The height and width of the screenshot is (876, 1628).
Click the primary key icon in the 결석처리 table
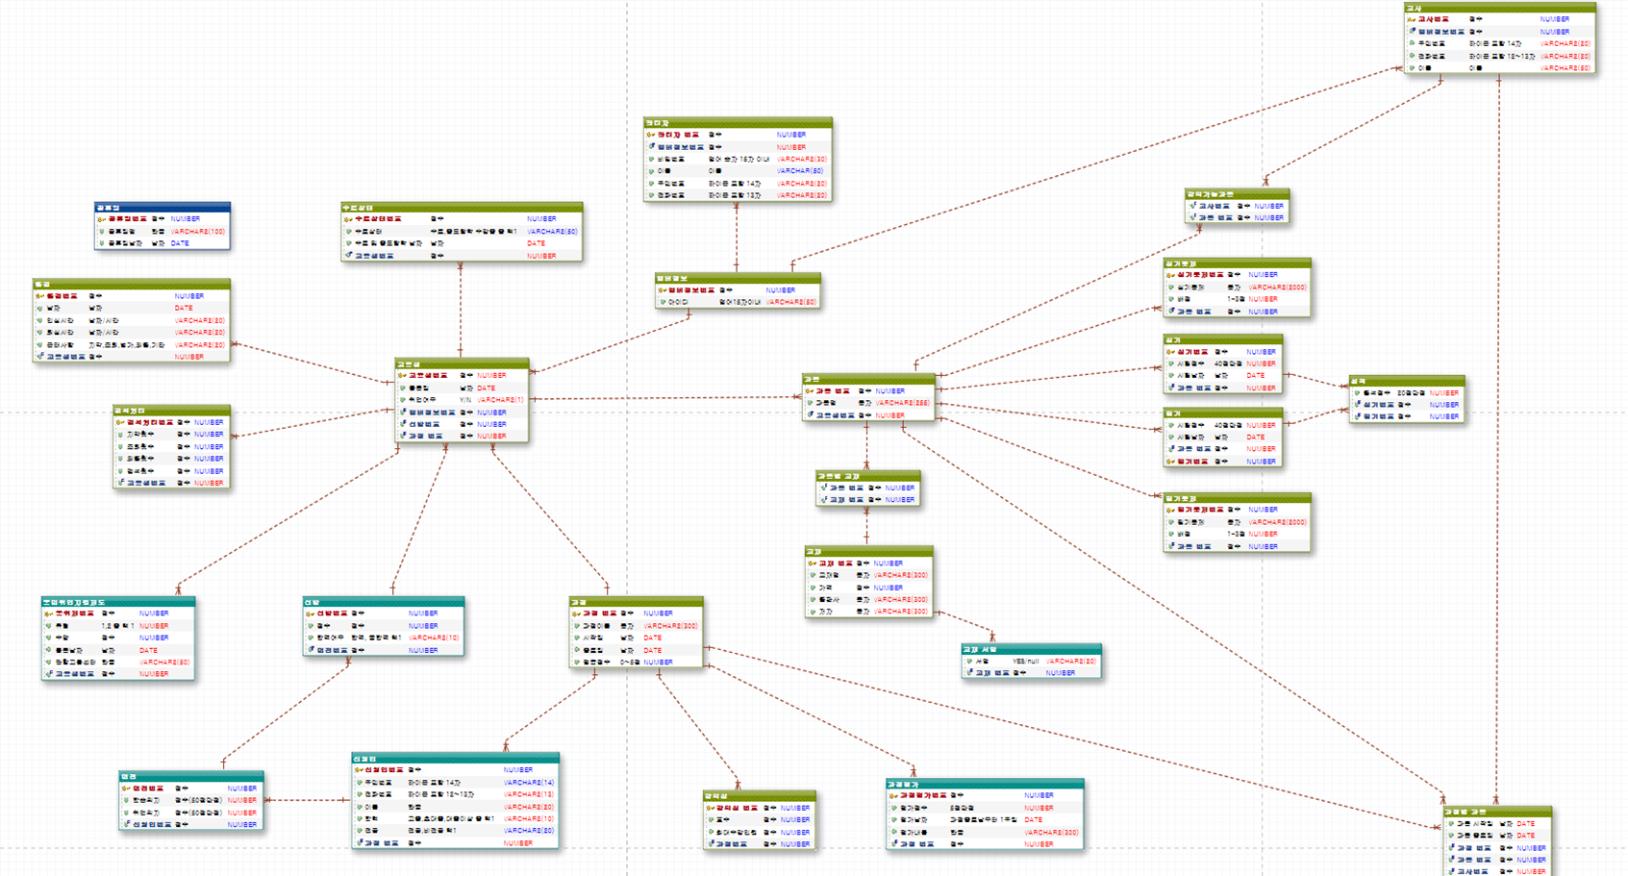click(121, 422)
